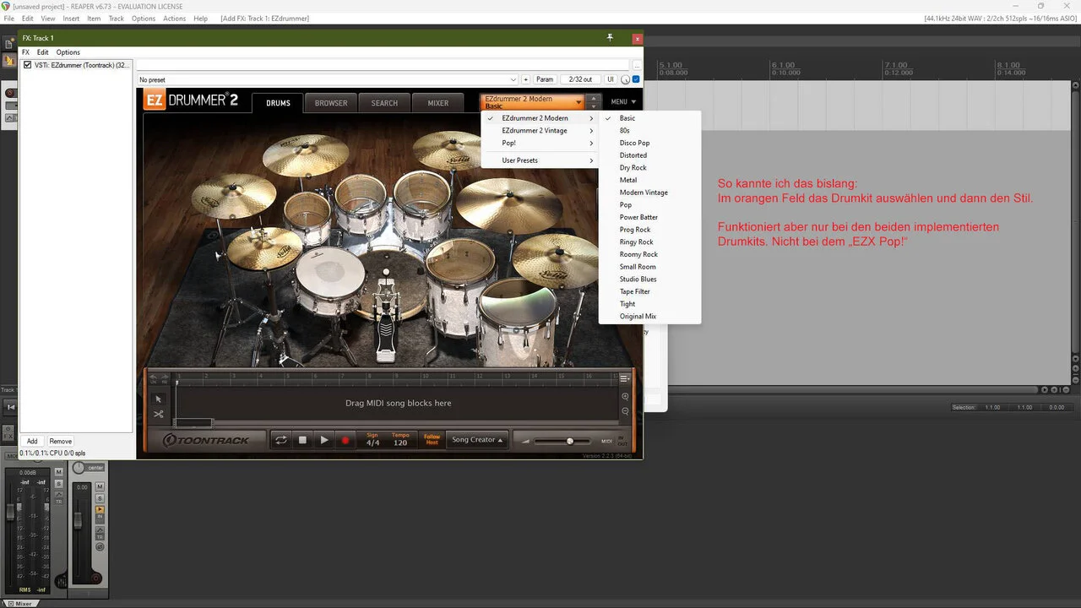Select the arrow pointer tool in song track
The width and height of the screenshot is (1081, 608).
pyautogui.click(x=158, y=399)
